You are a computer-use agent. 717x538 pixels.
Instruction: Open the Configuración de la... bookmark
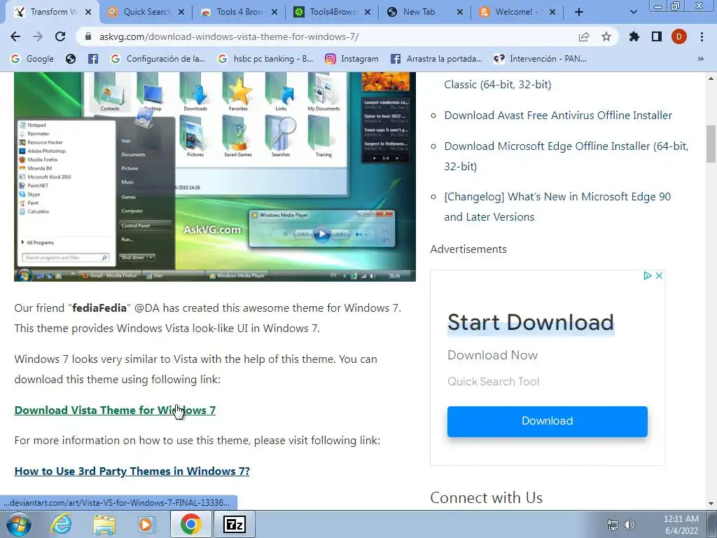click(x=158, y=59)
